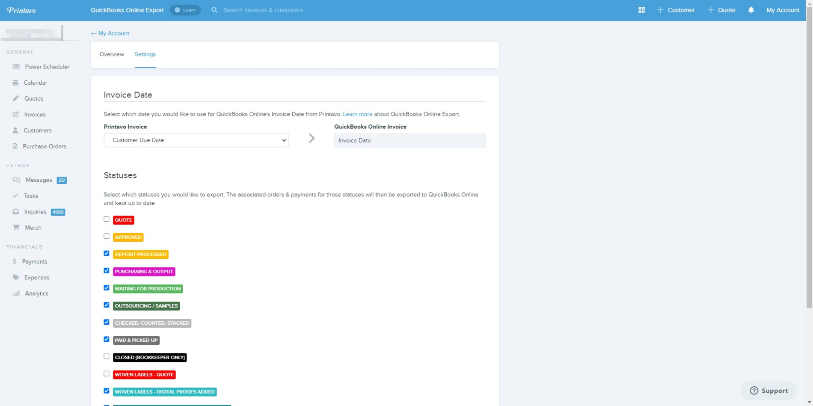Select the Settings tab

(x=145, y=54)
